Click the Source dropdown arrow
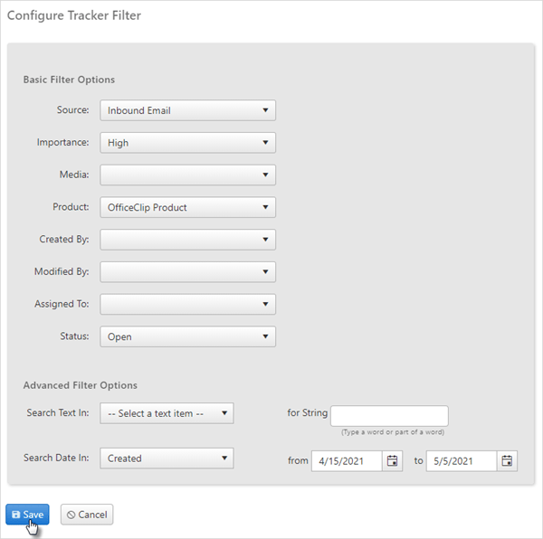Image resolution: width=543 pixels, height=539 pixels. (x=265, y=110)
